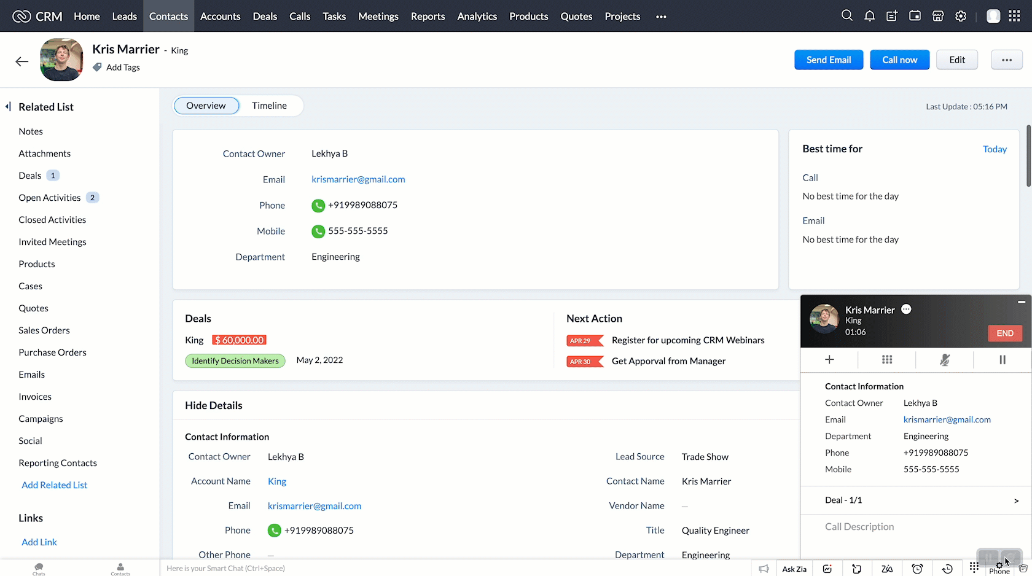1032x576 pixels.
Task: Minimize the call widget
Action: click(1022, 302)
